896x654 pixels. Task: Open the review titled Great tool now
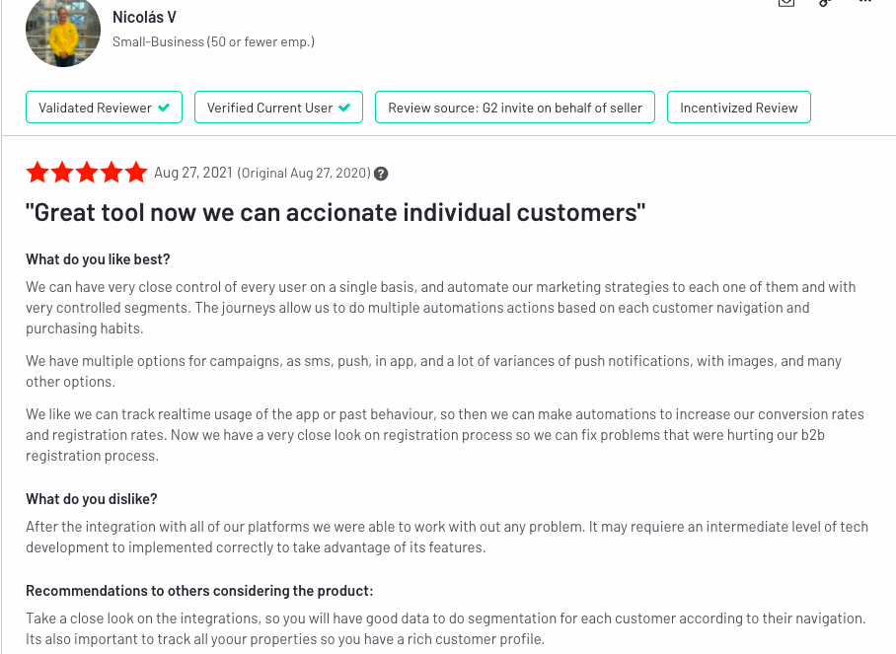click(336, 212)
